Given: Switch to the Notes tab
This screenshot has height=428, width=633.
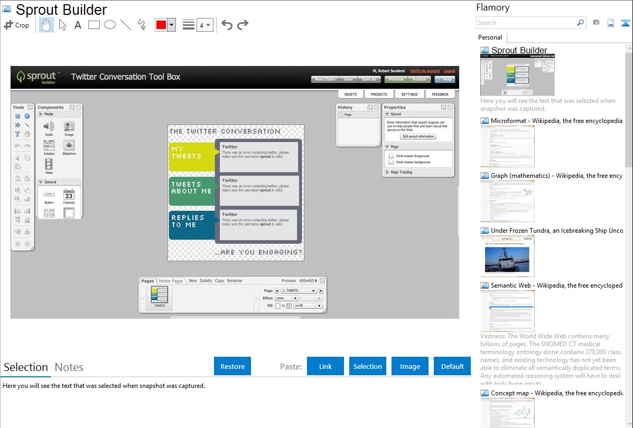Looking at the screenshot, I should click(69, 367).
